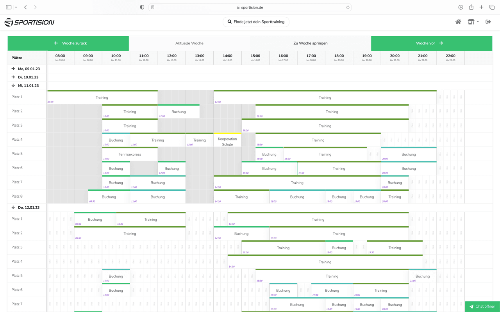
Task: Click the Finde jetzt dein Sporttraining search field
Action: tap(256, 22)
